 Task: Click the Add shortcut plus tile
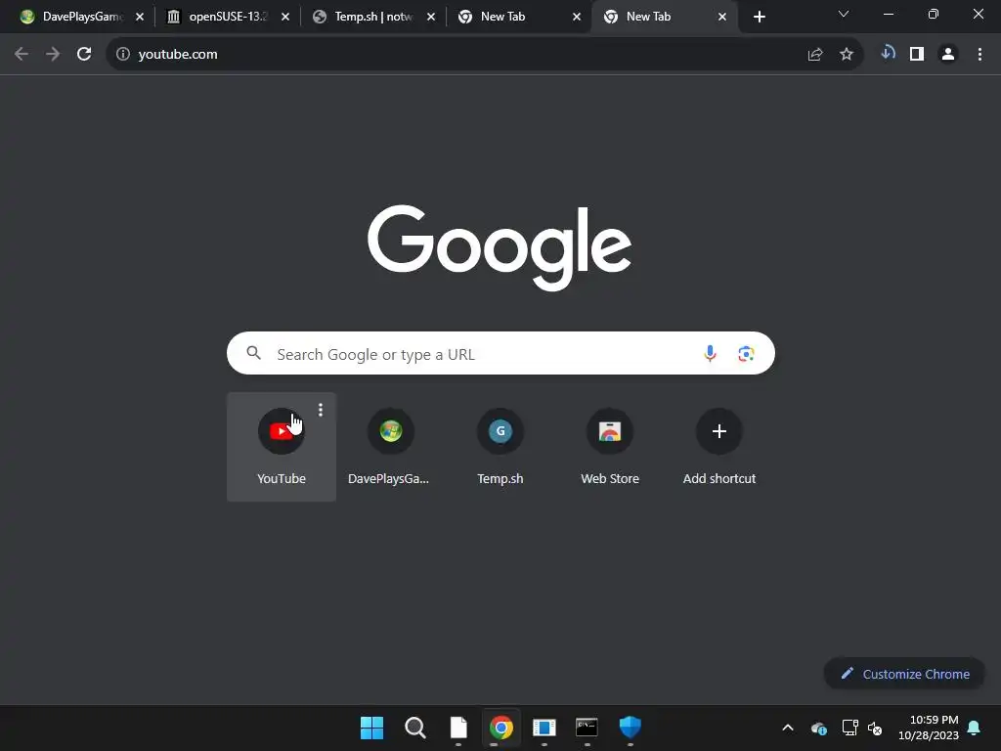(718, 446)
